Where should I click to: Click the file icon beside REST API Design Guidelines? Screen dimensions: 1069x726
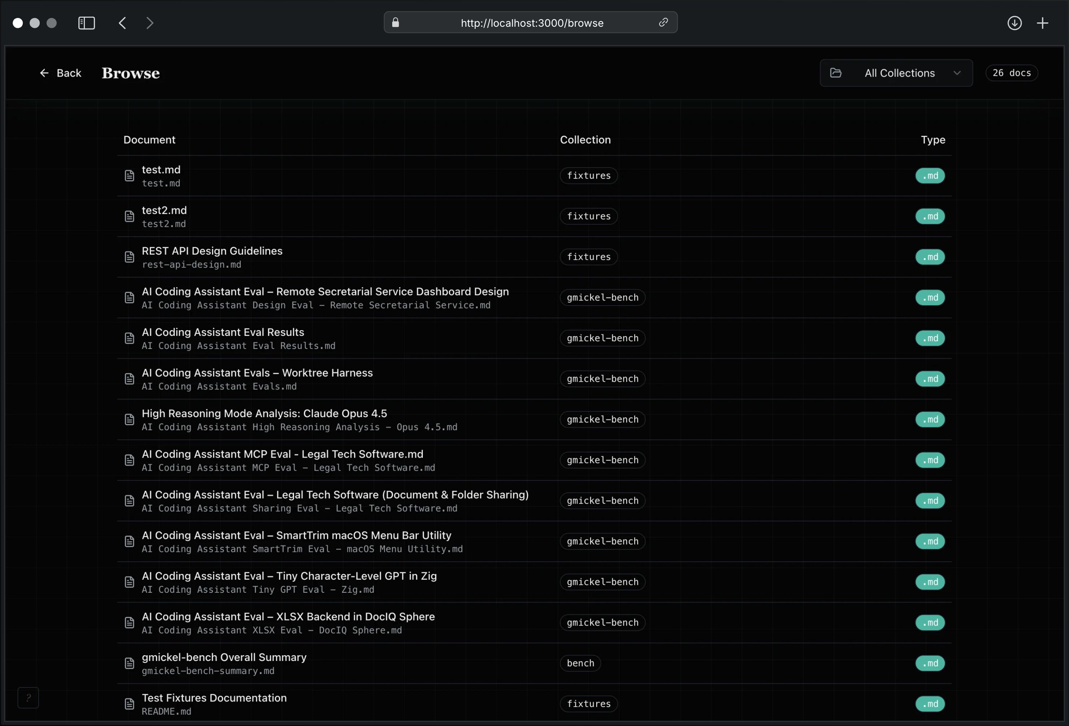coord(130,257)
